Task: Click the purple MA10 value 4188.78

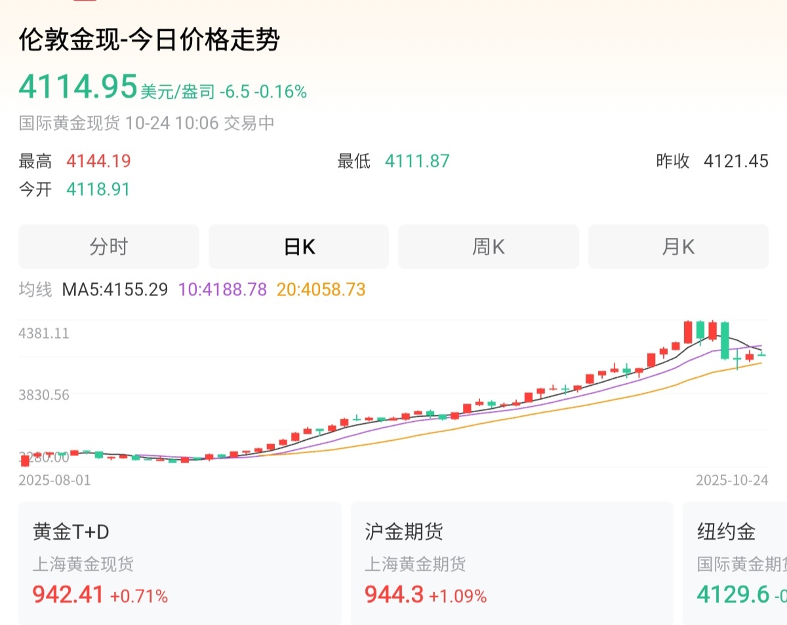Action: 222,290
